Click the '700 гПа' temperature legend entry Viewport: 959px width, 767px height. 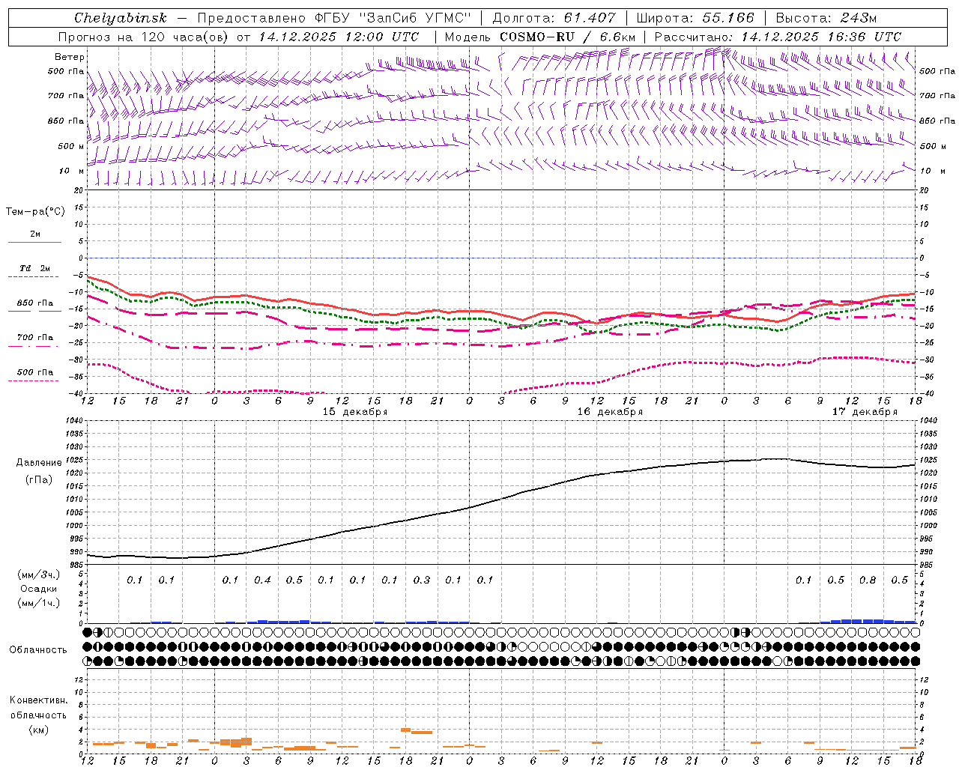tap(35, 338)
